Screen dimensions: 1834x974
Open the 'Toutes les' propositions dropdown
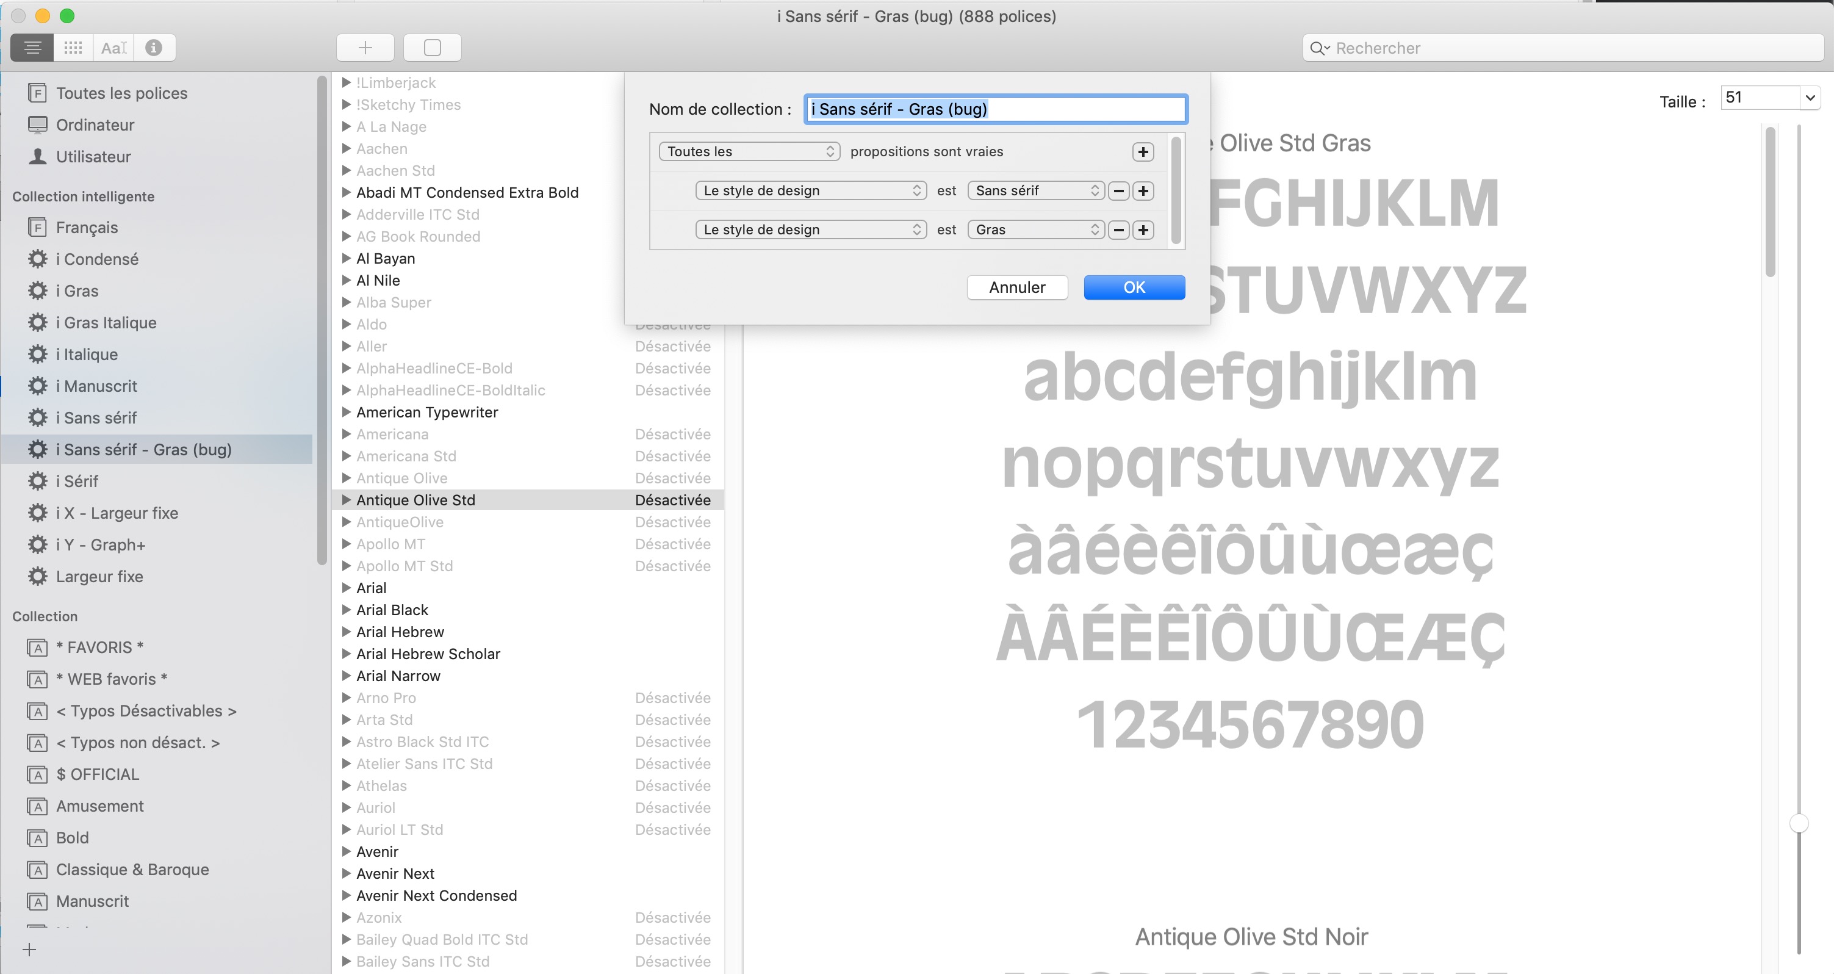tap(749, 151)
